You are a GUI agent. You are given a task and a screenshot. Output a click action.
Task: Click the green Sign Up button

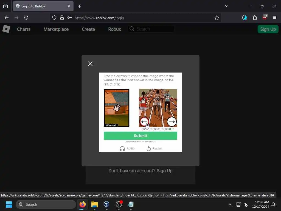pyautogui.click(x=268, y=29)
